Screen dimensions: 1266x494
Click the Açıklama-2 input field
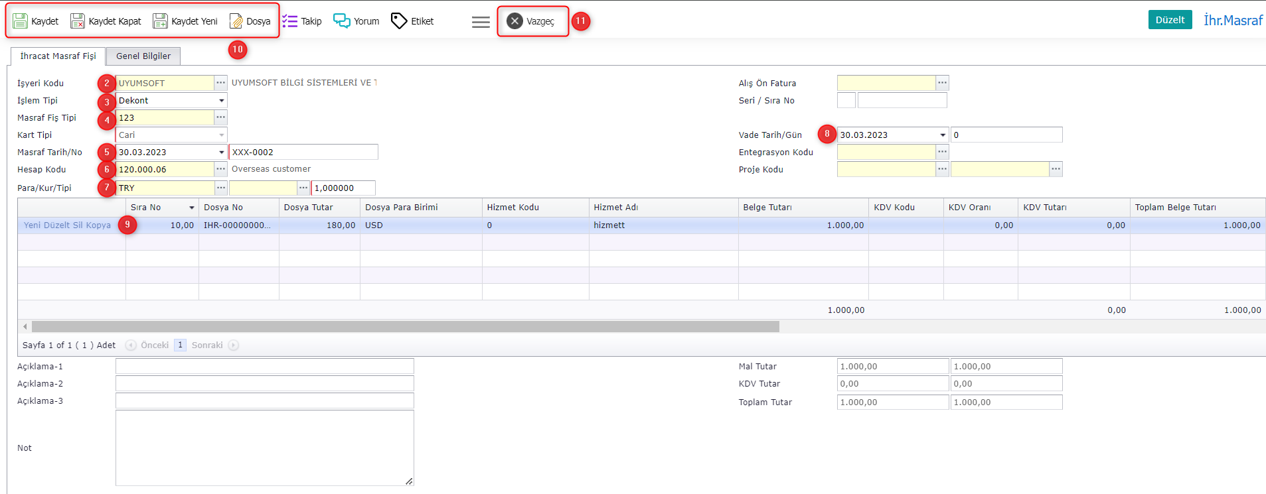pos(264,384)
